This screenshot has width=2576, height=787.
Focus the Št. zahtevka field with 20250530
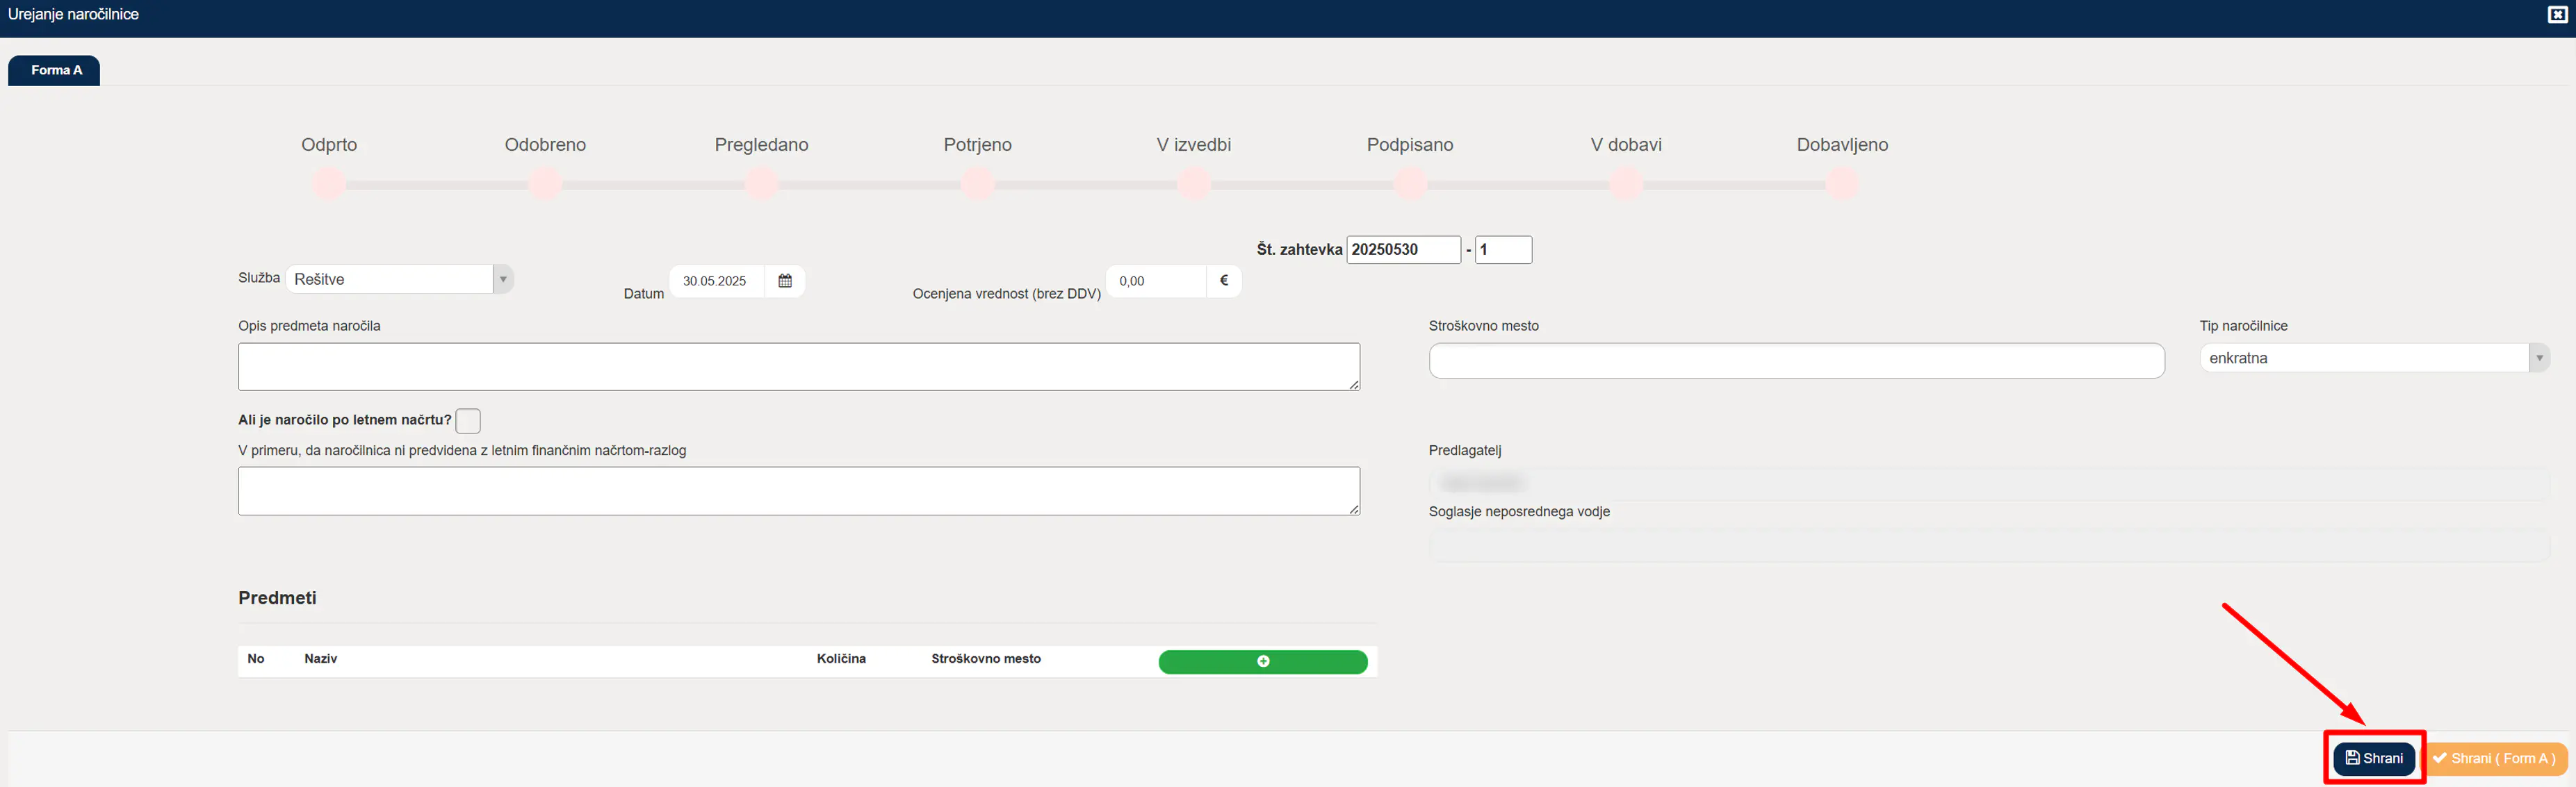[x=1403, y=249]
